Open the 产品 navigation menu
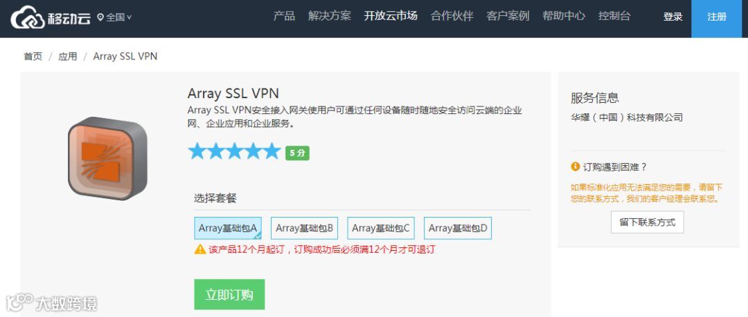 pos(284,16)
